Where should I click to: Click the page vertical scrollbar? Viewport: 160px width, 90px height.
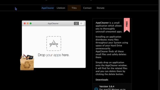(159, 35)
